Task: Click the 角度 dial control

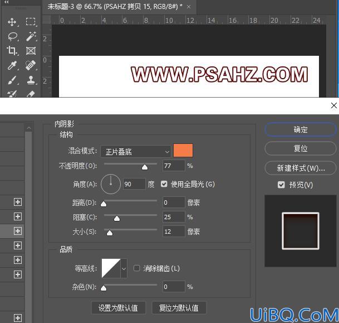Action: 111,184
